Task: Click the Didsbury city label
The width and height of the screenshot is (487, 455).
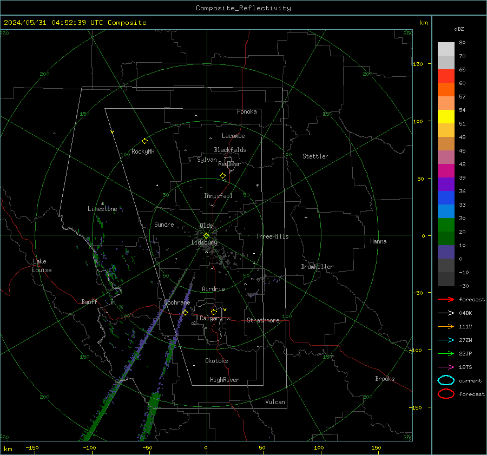Action: pos(204,242)
